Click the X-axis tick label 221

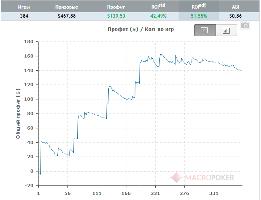click(x=155, y=193)
